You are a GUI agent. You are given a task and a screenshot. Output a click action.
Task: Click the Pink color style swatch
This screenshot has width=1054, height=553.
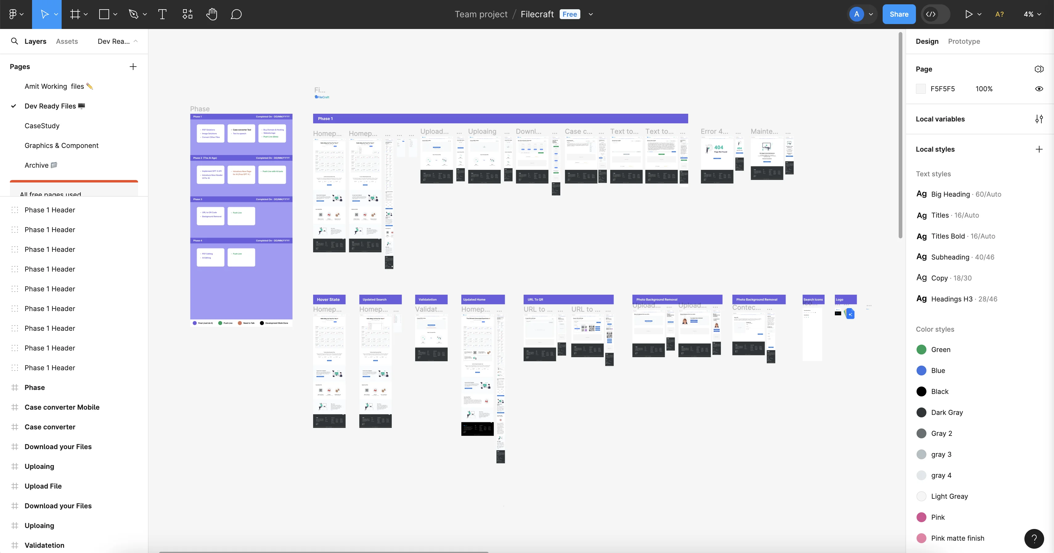pos(921,517)
